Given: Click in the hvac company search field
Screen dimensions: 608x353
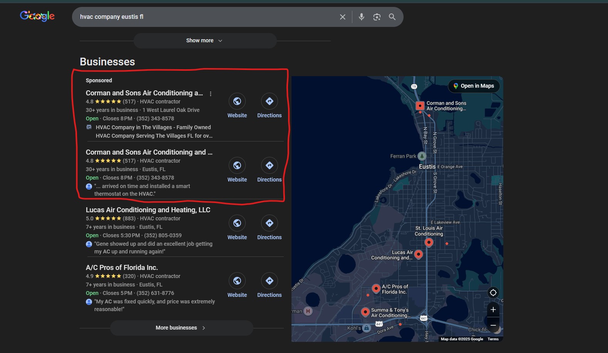Looking at the screenshot, I should coord(204,17).
